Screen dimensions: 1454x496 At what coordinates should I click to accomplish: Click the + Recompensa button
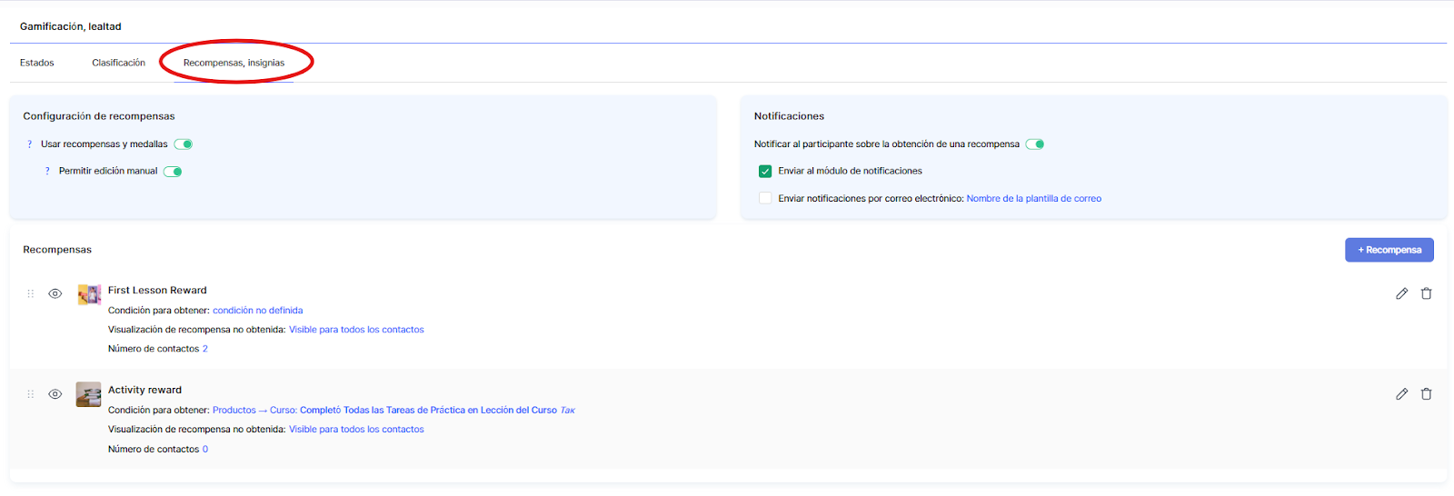pos(1389,250)
